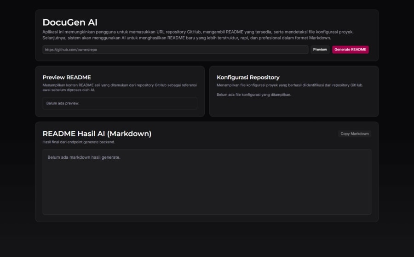Click the app description paragraph under DocuGen AI
The image size is (414, 257).
[198, 35]
